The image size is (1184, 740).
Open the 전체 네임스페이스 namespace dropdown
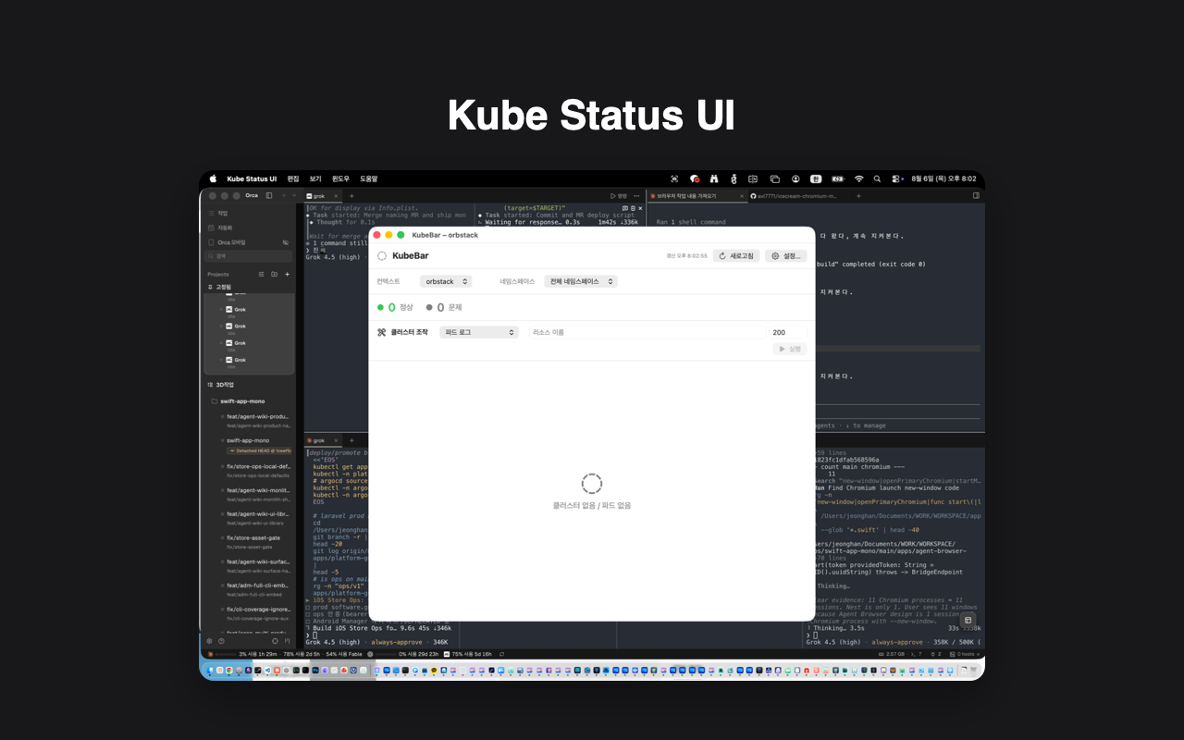[581, 281]
